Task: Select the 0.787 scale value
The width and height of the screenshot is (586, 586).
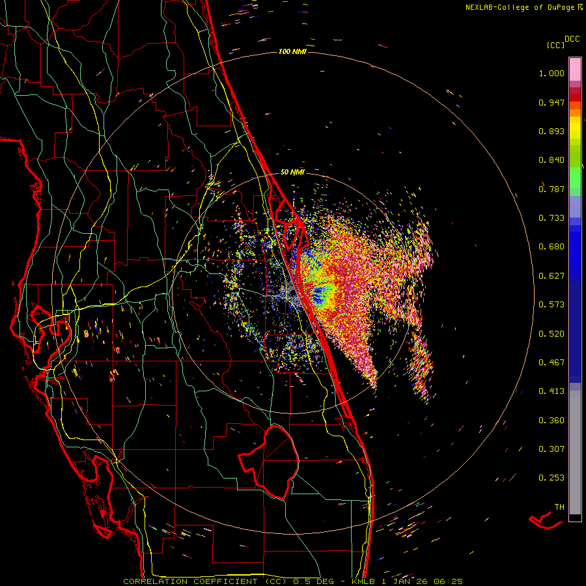Action: click(551, 189)
